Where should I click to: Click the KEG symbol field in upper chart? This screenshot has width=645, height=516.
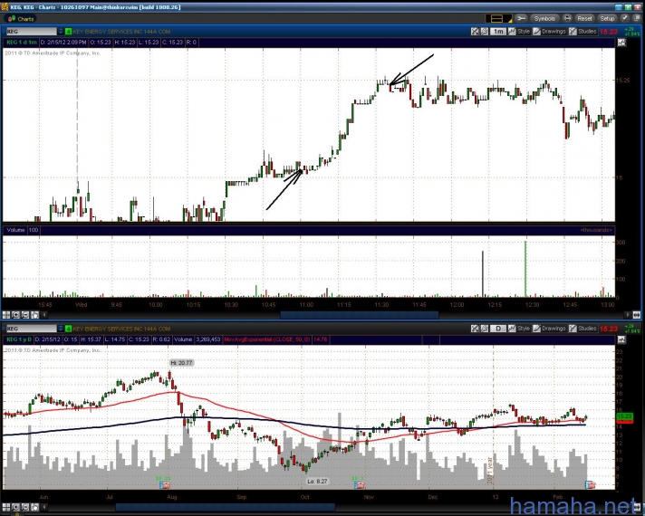pos(32,32)
